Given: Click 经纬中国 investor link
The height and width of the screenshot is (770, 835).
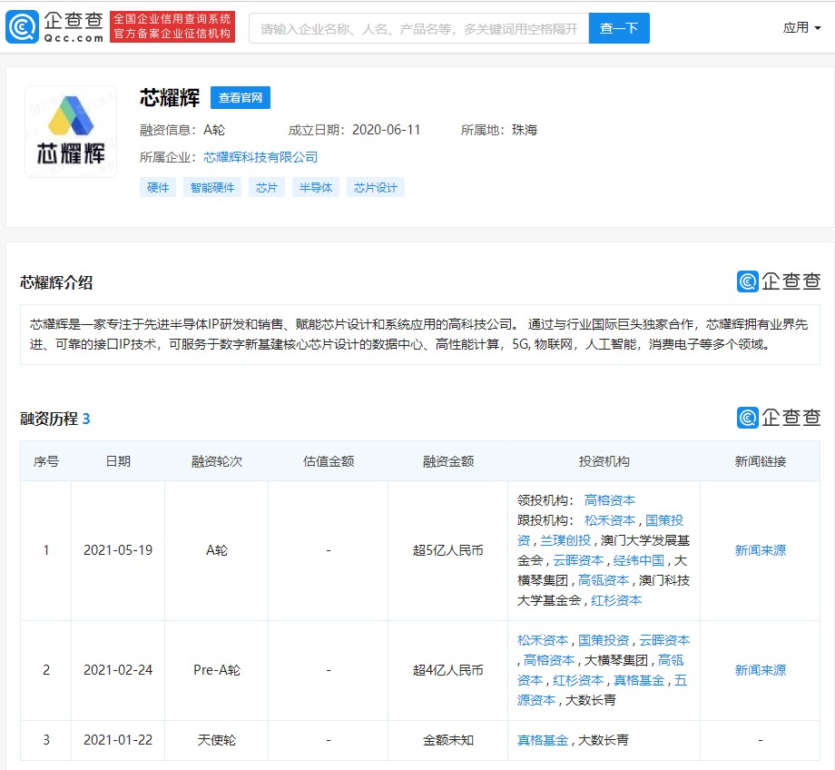Looking at the screenshot, I should tap(638, 560).
